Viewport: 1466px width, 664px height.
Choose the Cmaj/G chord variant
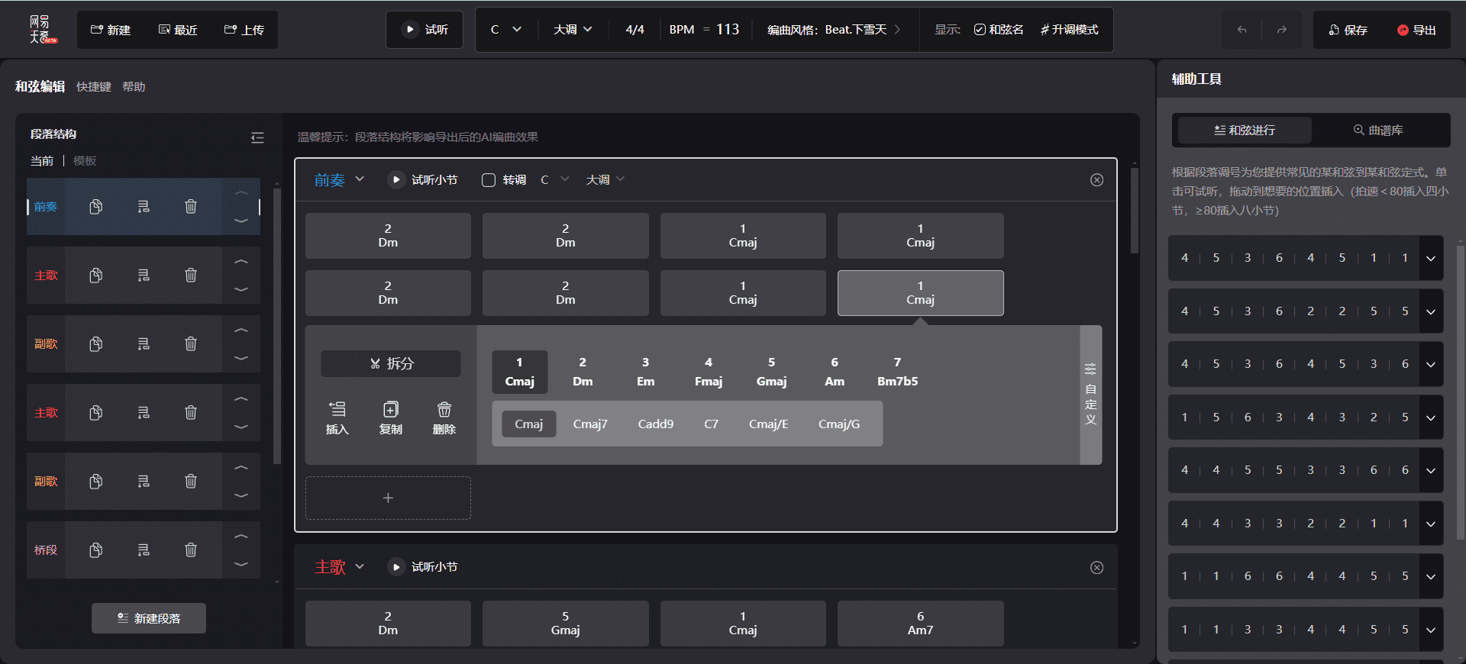(x=839, y=424)
